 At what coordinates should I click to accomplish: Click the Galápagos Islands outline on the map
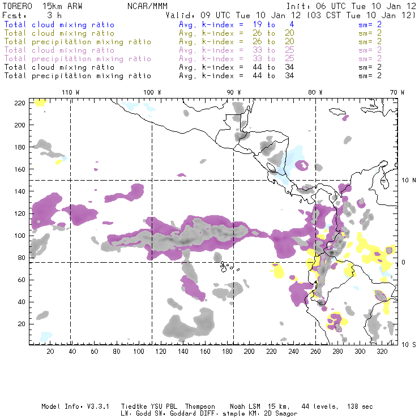pyautogui.click(x=229, y=267)
